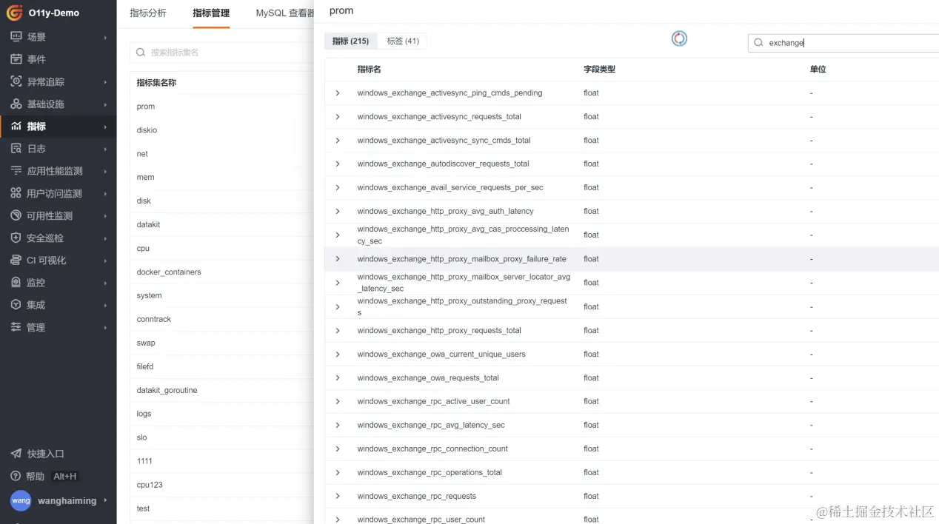The image size is (939, 524).
Task: Expand windows_exchange_rpc_connection_count row
Action: click(x=338, y=449)
